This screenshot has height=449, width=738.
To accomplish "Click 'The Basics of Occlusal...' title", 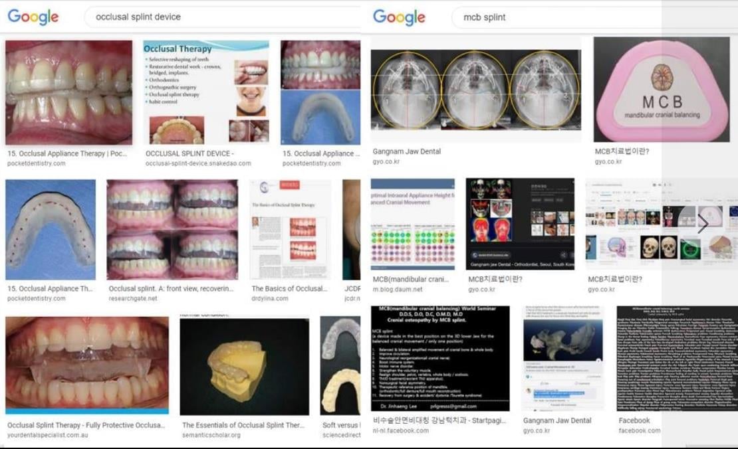I will (289, 289).
